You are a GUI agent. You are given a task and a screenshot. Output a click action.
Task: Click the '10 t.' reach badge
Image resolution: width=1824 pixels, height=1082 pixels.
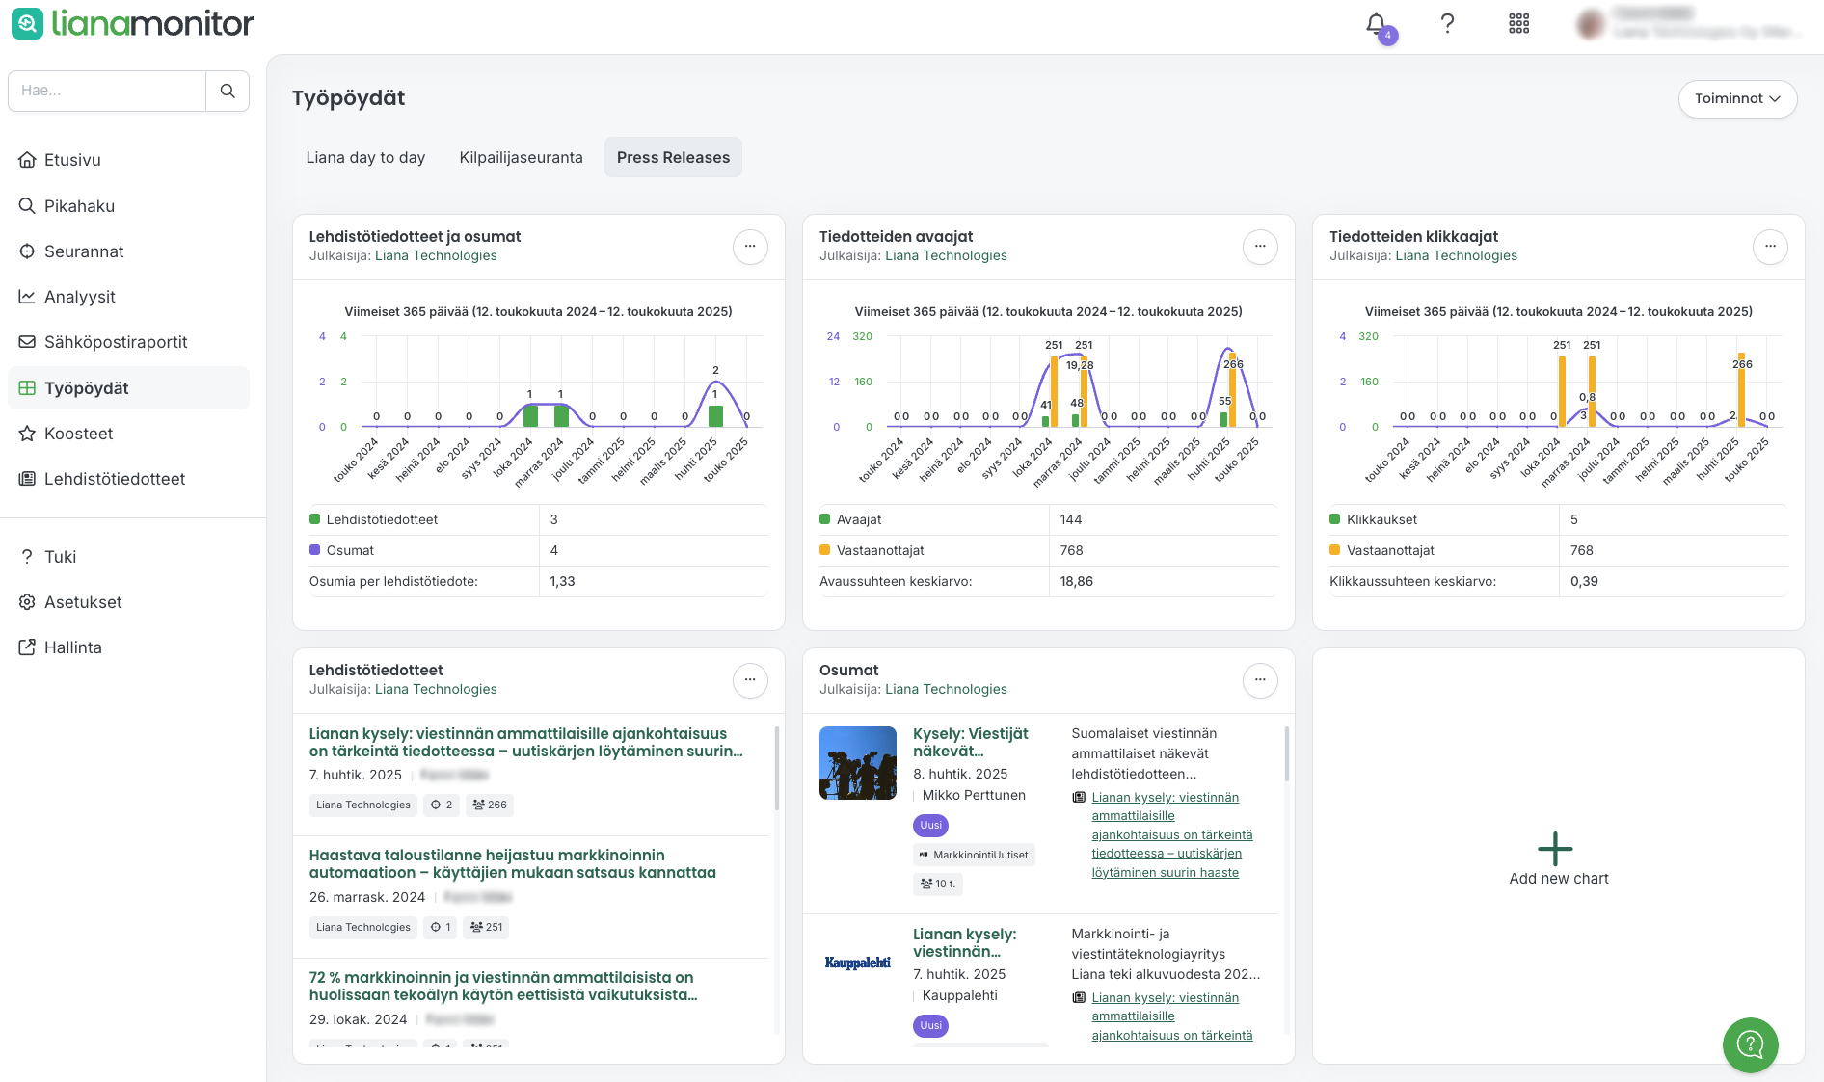(937, 884)
